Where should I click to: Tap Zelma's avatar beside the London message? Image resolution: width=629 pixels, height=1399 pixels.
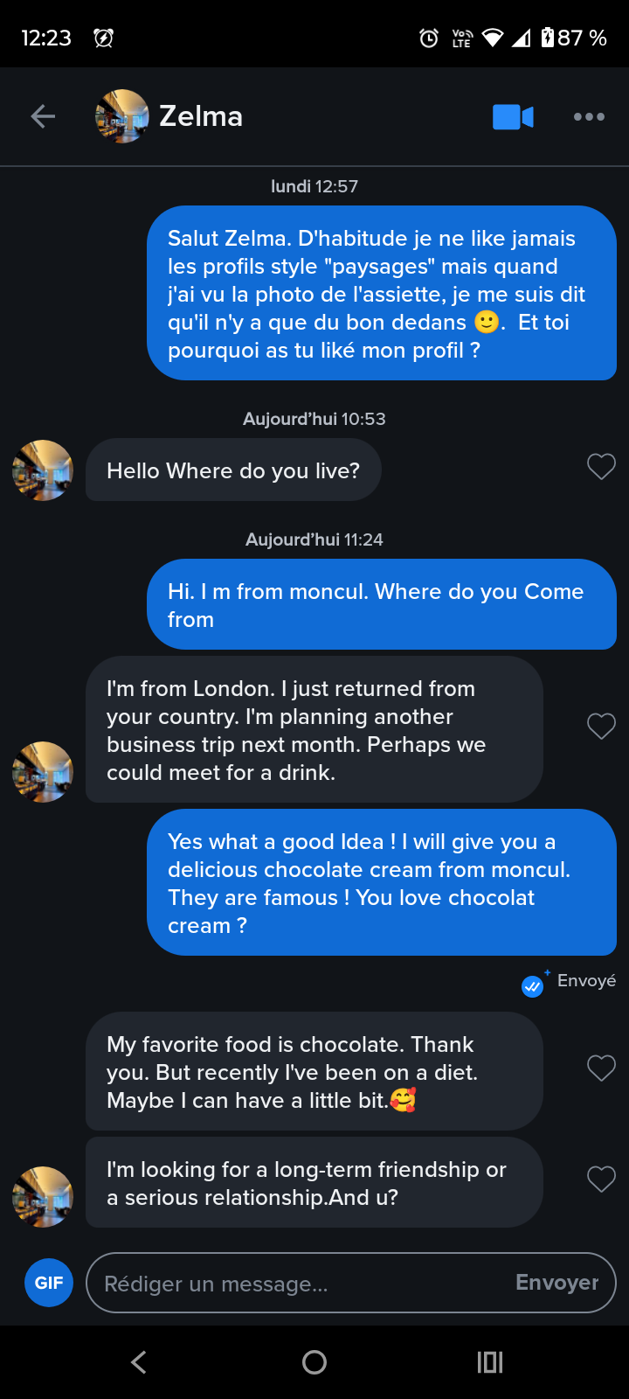pos(43,772)
